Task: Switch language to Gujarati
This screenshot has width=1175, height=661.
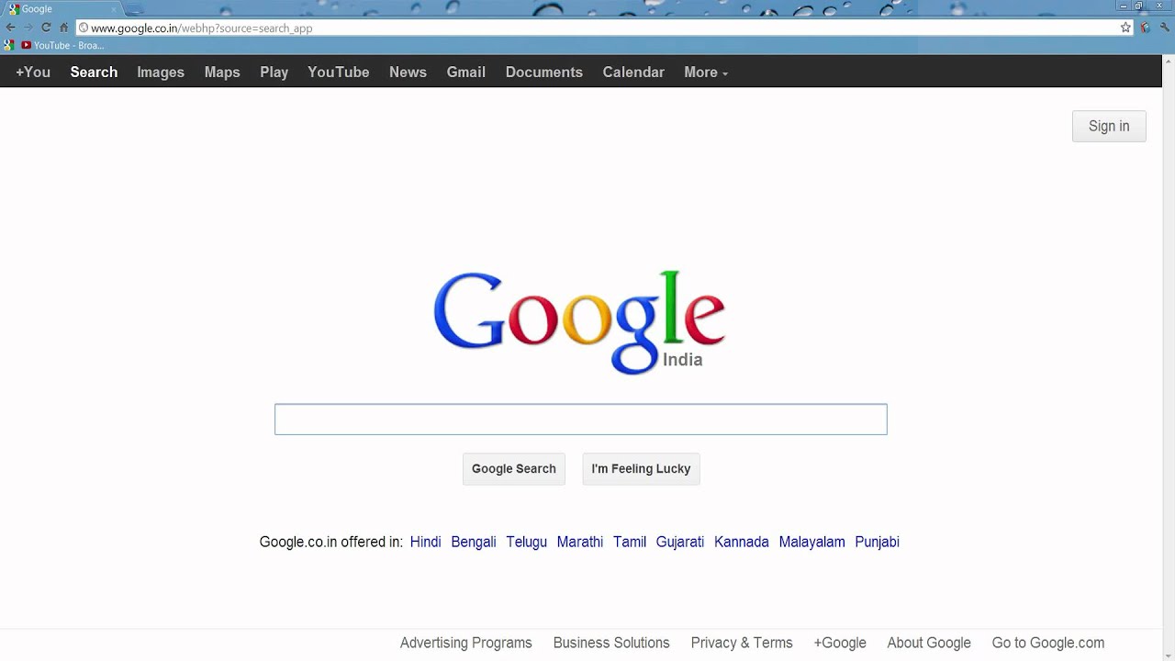Action: (680, 542)
